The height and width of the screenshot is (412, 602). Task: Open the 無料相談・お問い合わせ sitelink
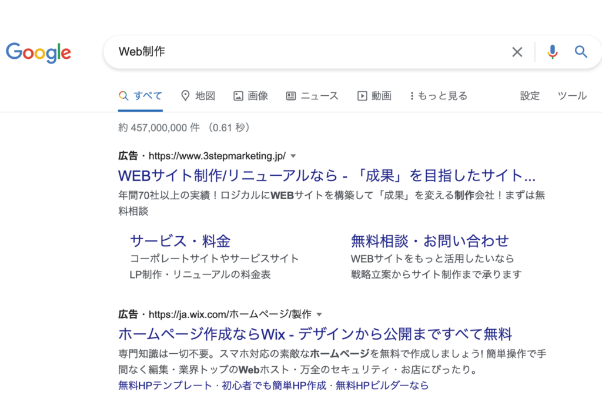click(x=430, y=241)
